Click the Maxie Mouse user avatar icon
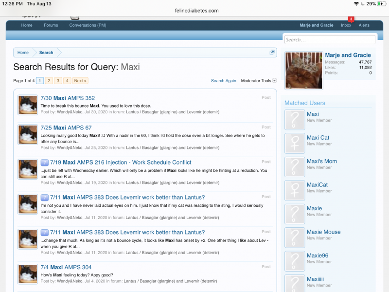The image size is (389, 292). point(295,238)
